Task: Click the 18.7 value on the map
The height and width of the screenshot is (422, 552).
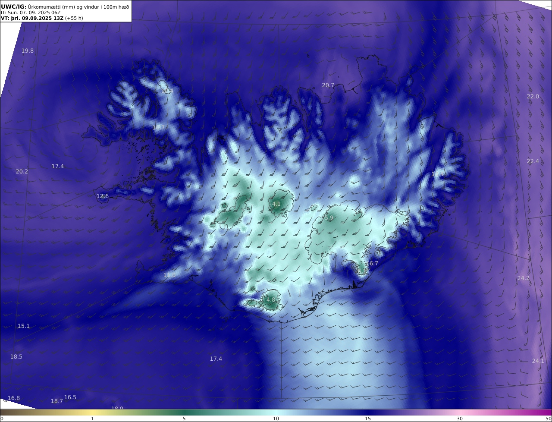Action: (57, 401)
